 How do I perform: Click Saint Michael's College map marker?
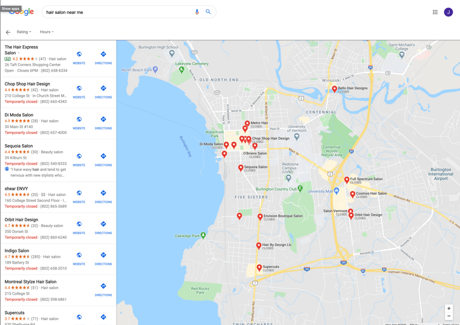[x=401, y=54]
